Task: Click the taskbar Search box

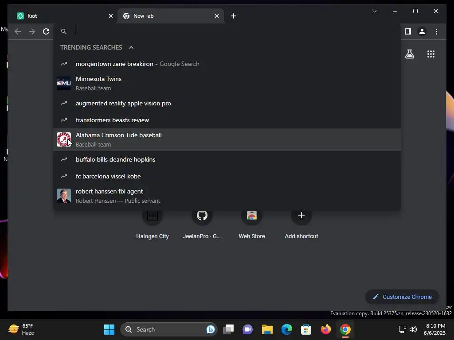Action: click(168, 329)
